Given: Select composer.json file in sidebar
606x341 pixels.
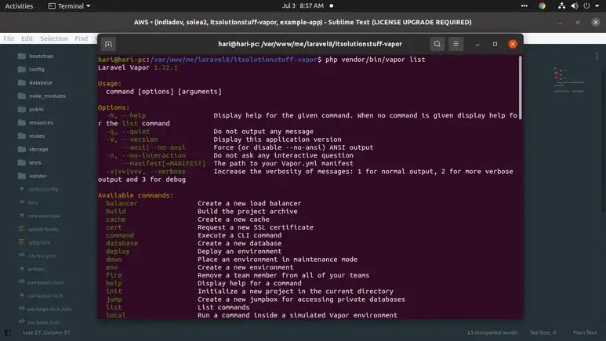Looking at the screenshot, I should (x=45, y=283).
